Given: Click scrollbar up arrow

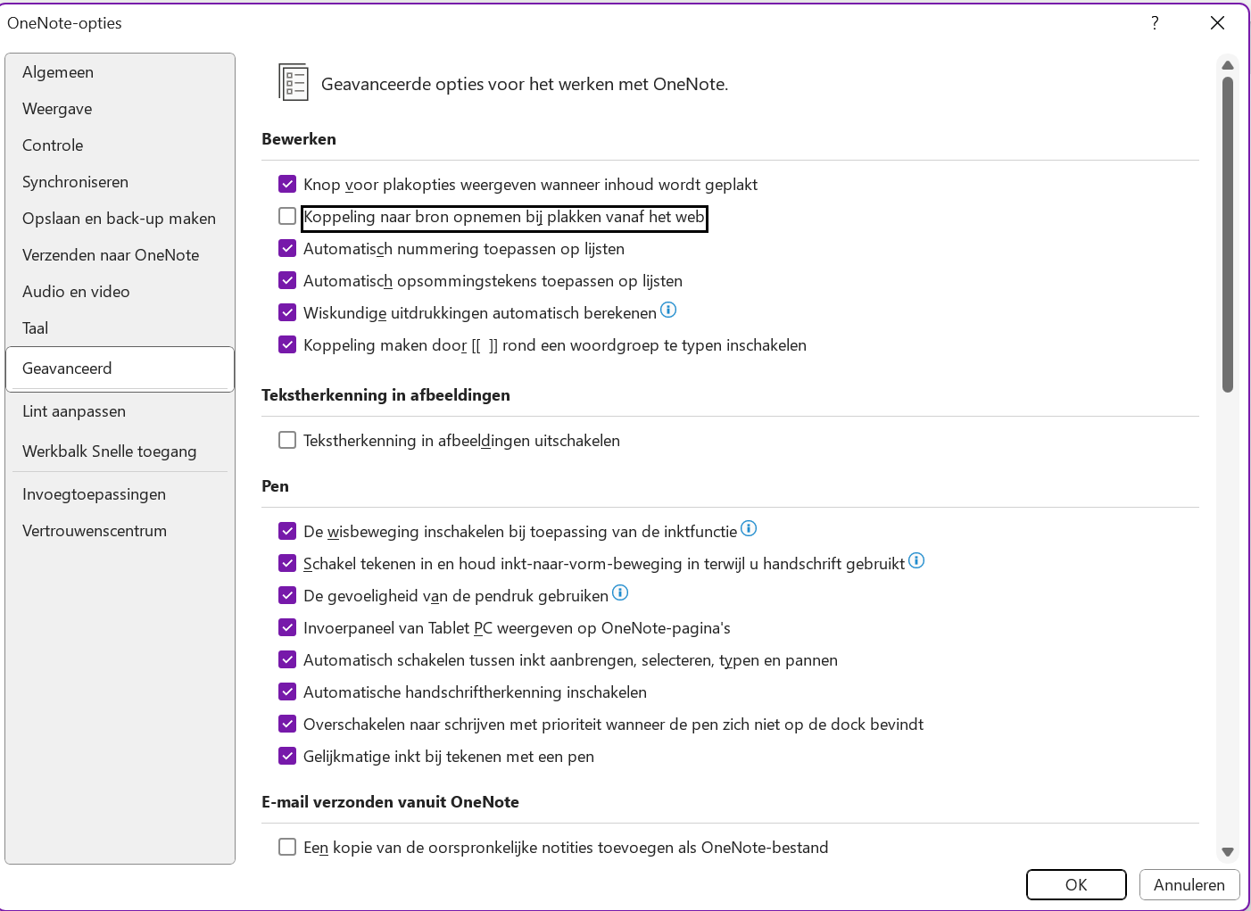Looking at the screenshot, I should click(x=1228, y=65).
